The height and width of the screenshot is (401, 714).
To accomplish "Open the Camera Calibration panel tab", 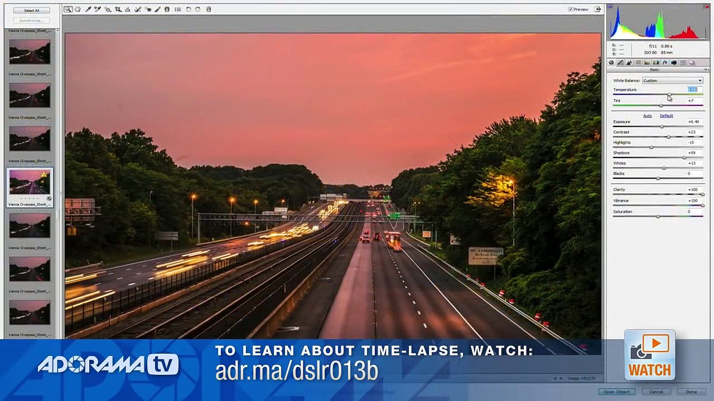I will (674, 62).
